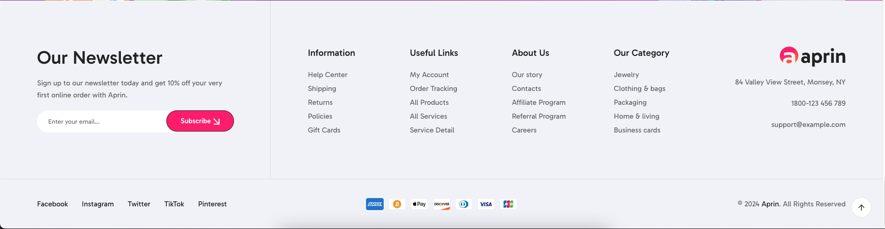The image size is (885, 229).
Task: Visit the Instagram social link
Action: coord(98,204)
